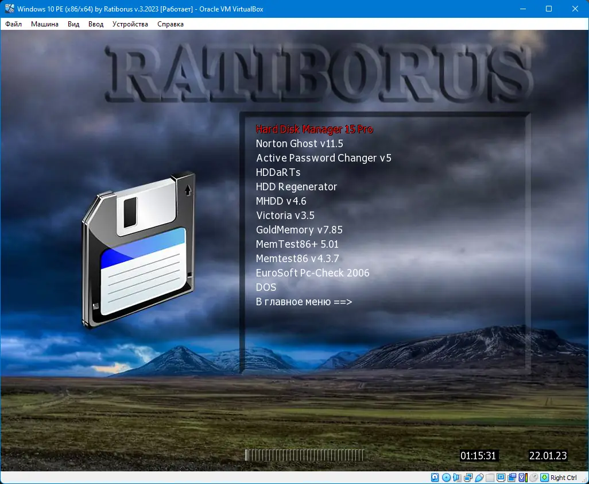This screenshot has height=484, width=589.
Task: Select the DOS boot entry
Action: 266,287
